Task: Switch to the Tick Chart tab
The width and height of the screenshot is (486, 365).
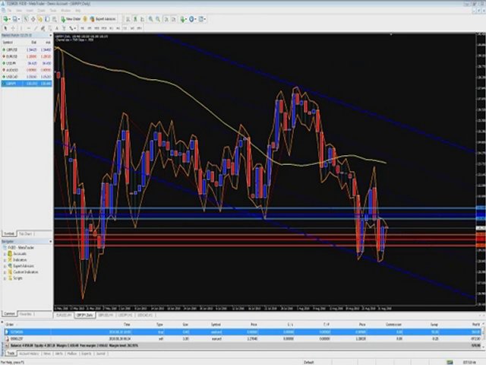Action: (x=26, y=233)
